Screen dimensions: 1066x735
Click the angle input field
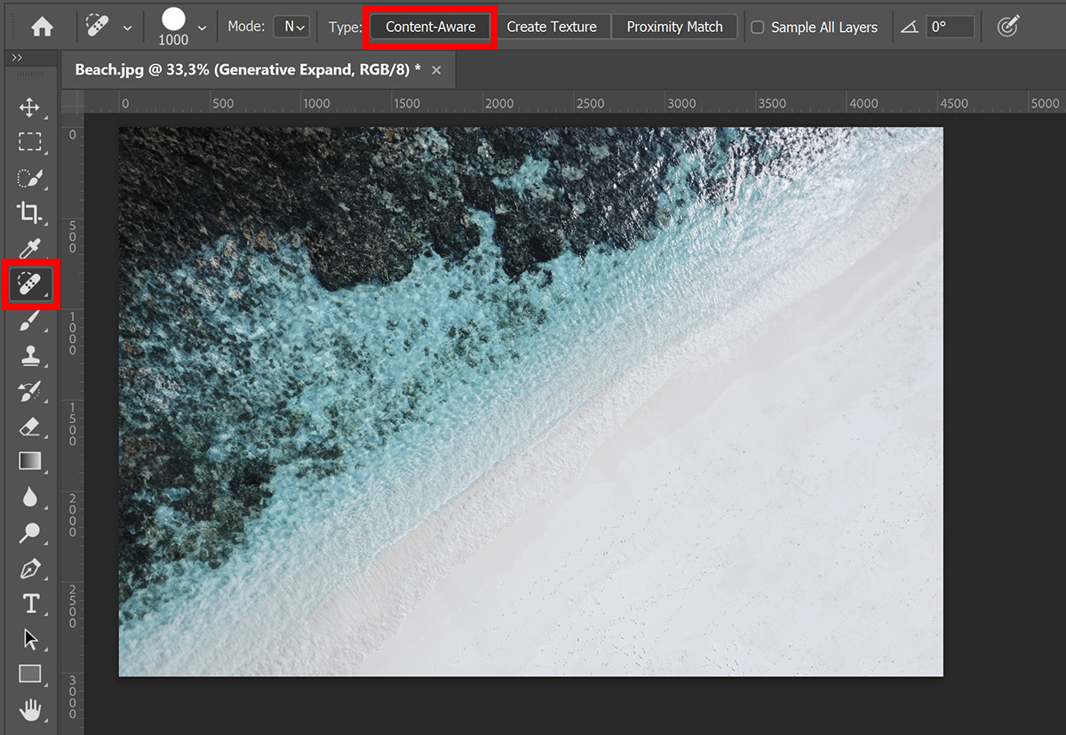(x=949, y=27)
